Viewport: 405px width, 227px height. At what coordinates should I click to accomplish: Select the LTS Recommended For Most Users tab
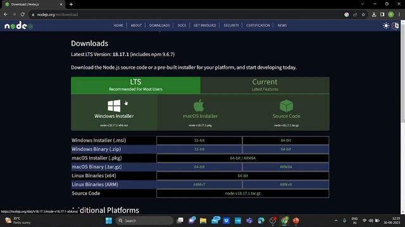(x=135, y=85)
